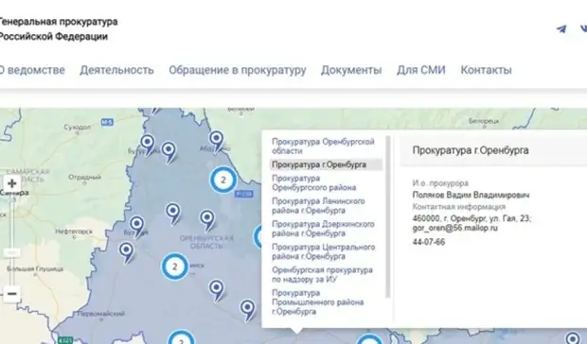The height and width of the screenshot is (344, 587).
Task: Open Для СМИ menu
Action: 421,70
